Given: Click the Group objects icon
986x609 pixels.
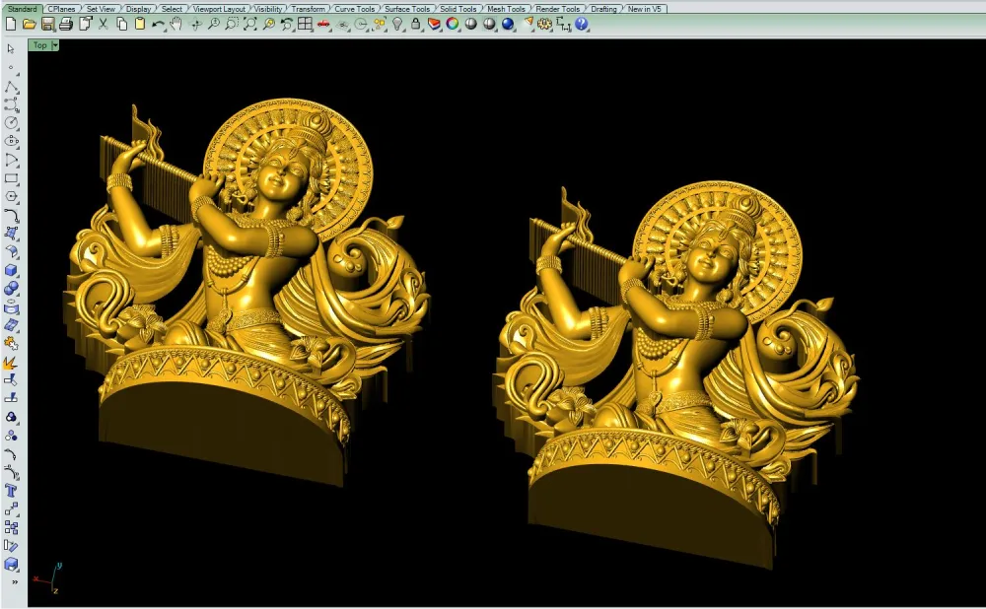Looking at the screenshot, I should 11,417.
